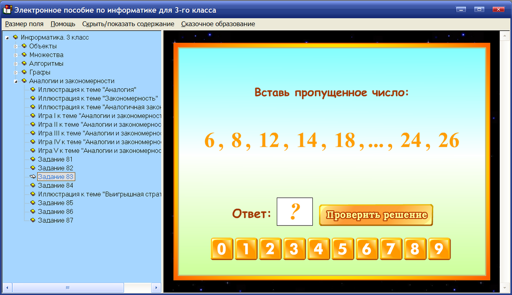This screenshot has width=512, height=295.
Task: Open the "Сказочное образование" menu
Action: coord(218,24)
